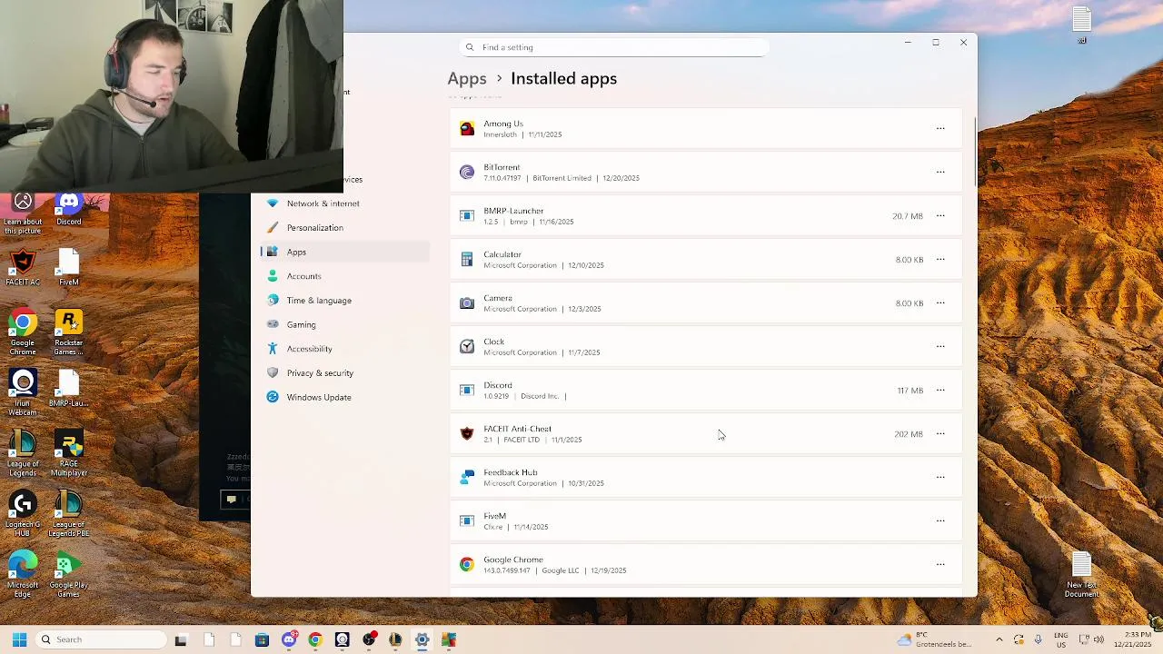Click the 'BMRP-Launcher' app name
Image resolution: width=1163 pixels, height=654 pixels.
click(513, 211)
